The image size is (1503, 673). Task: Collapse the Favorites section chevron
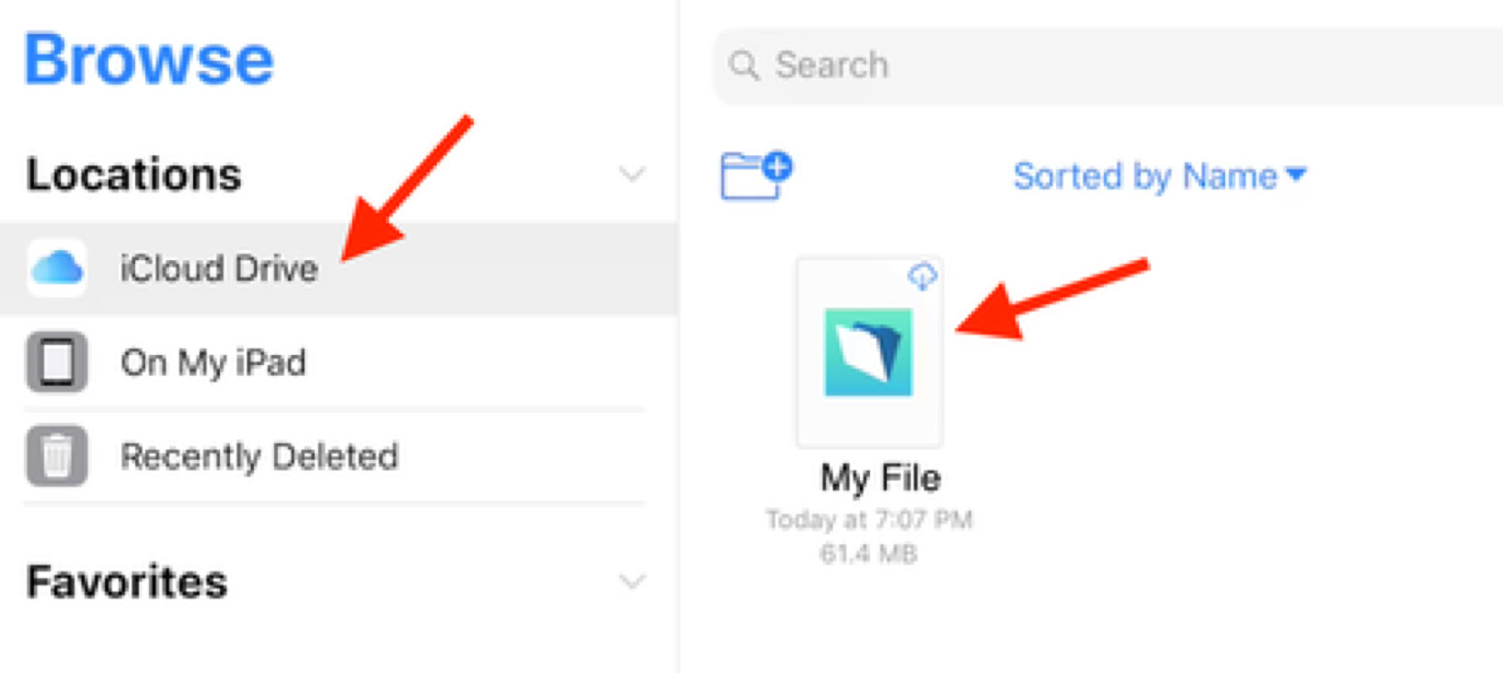point(632,581)
